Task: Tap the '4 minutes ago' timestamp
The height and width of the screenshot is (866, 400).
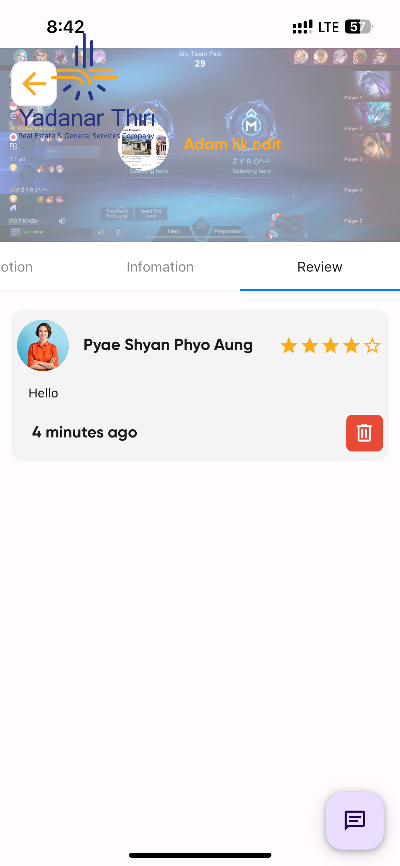Action: [x=84, y=432]
